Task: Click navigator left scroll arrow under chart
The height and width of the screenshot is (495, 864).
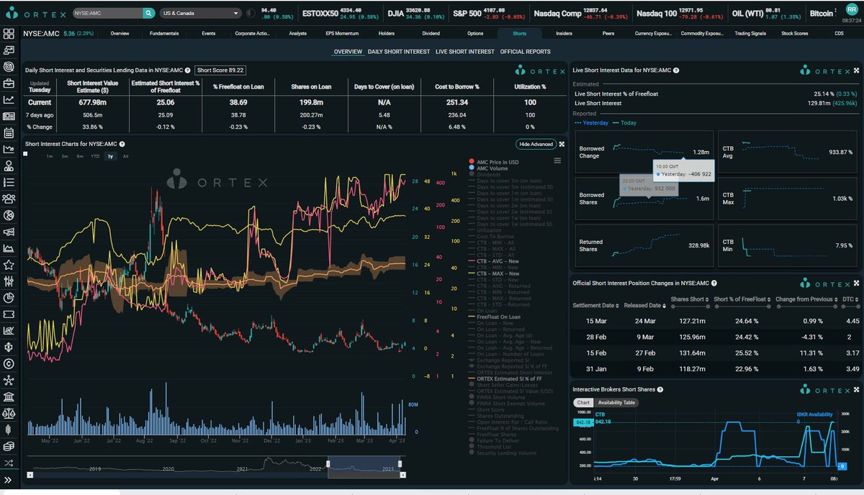Action: (x=30, y=475)
